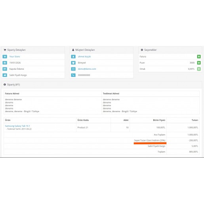This screenshot has height=204, width=204.
Task: Click the Seçenekler gear icon
Action: pos(142,50)
